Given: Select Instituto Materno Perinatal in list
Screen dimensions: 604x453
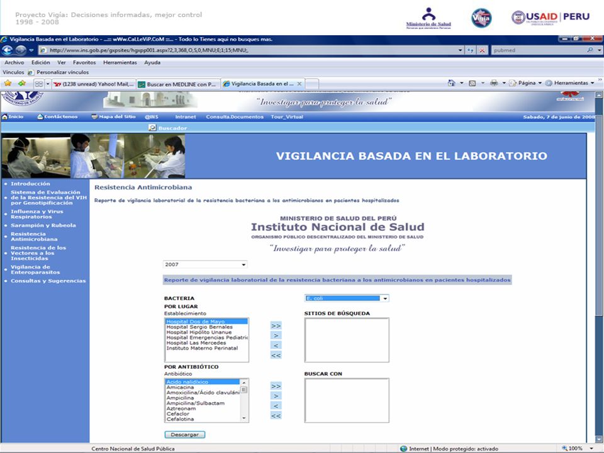Looking at the screenshot, I should (x=202, y=348).
